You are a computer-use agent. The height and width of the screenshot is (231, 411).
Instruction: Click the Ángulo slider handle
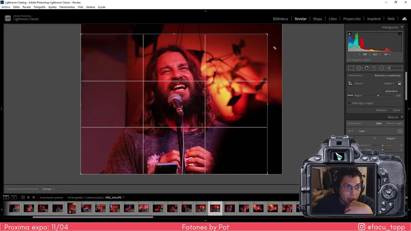tap(378, 96)
